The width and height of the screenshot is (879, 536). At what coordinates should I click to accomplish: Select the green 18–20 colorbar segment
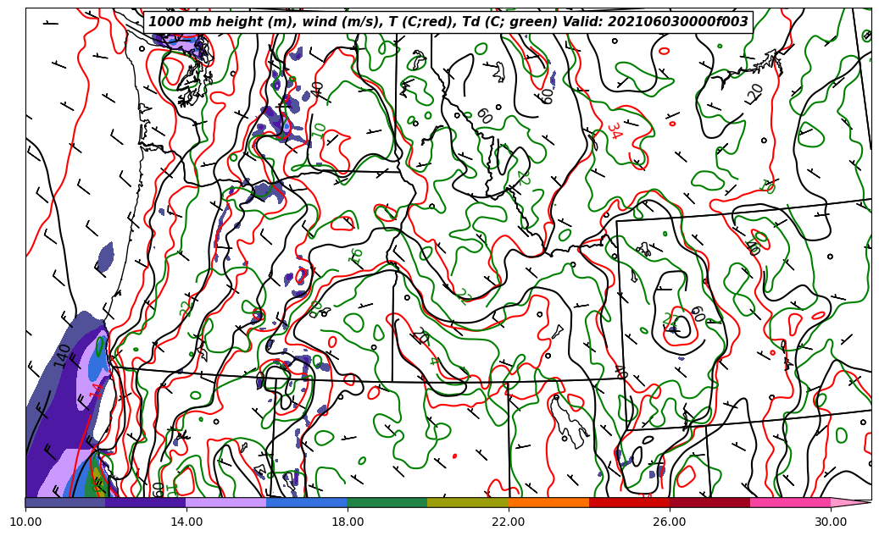[x=387, y=502]
